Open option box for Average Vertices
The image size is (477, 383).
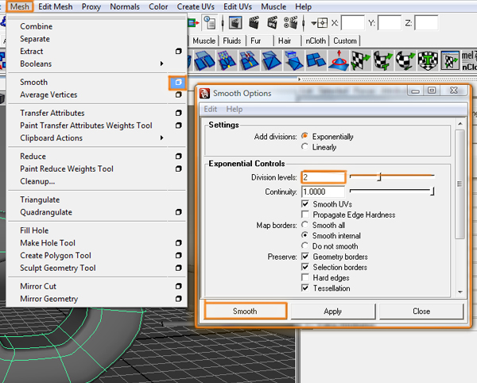point(178,95)
